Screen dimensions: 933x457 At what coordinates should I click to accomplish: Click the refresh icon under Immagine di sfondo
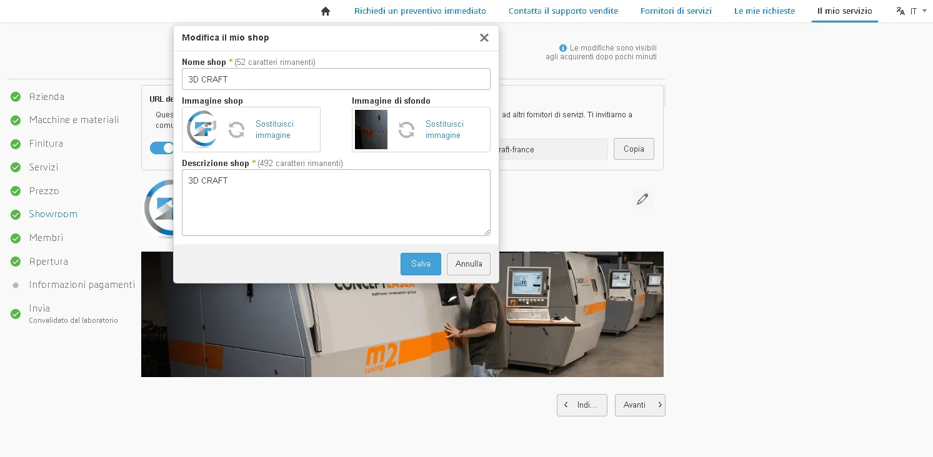click(x=406, y=129)
